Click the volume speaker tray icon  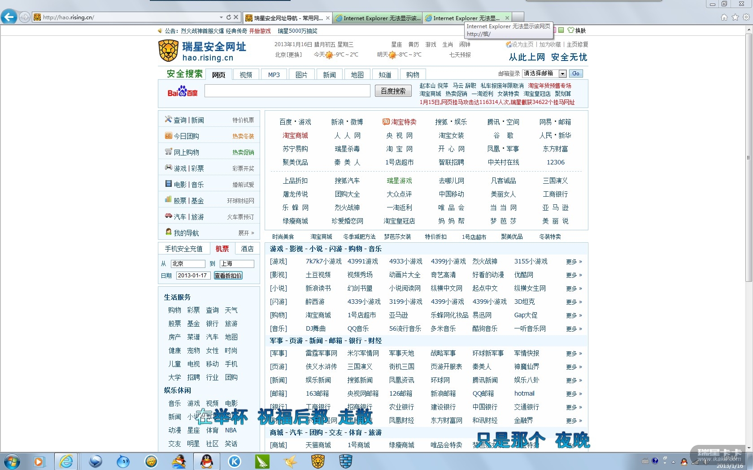(705, 461)
